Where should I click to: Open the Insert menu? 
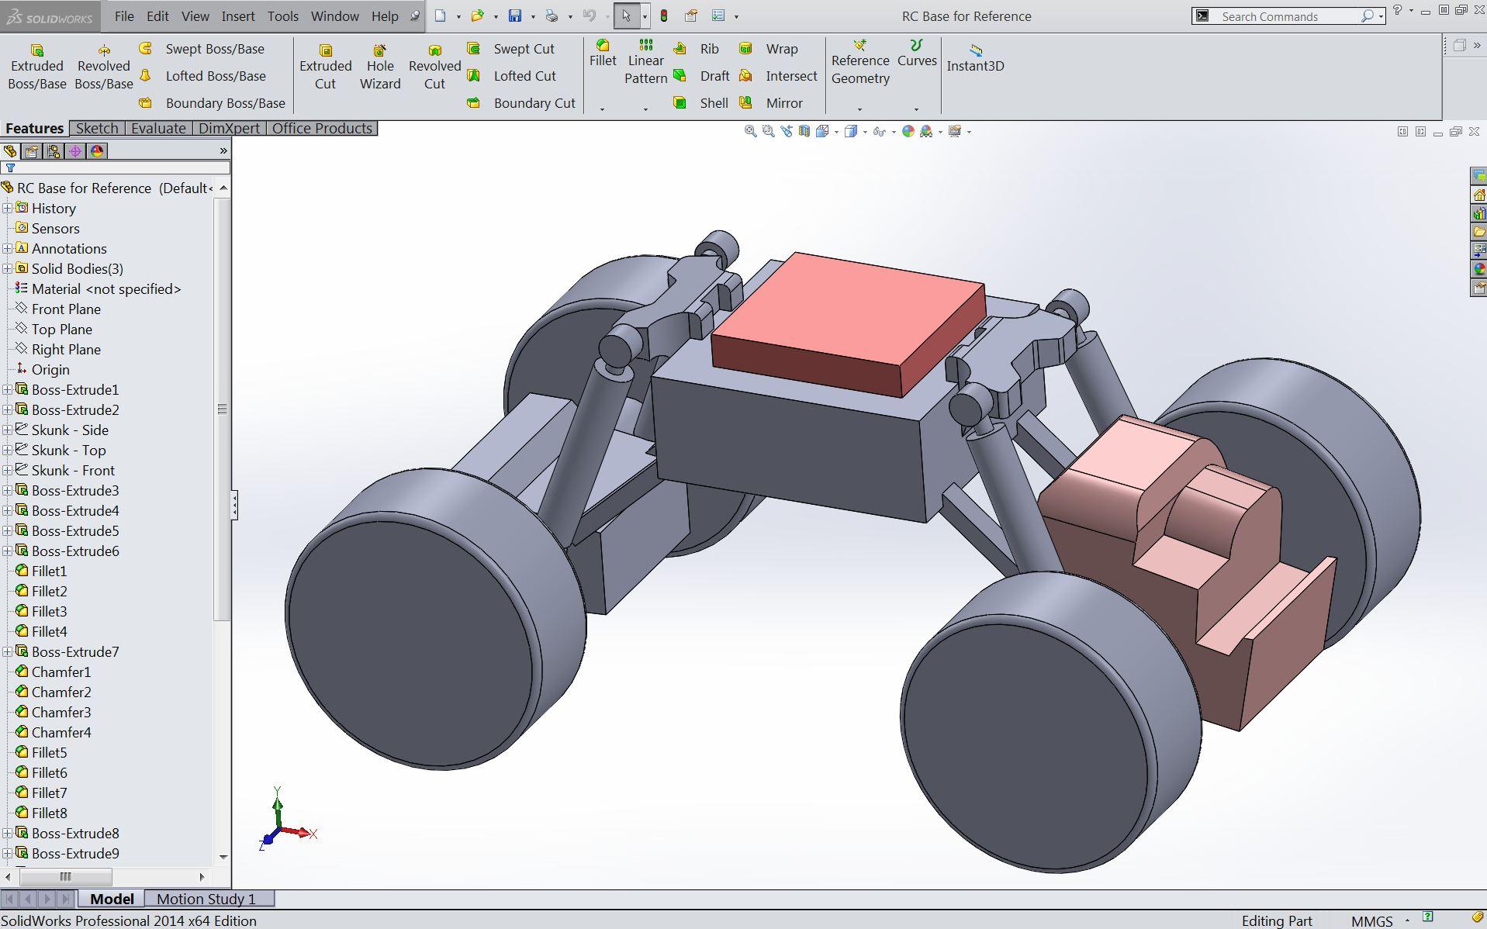(x=237, y=16)
